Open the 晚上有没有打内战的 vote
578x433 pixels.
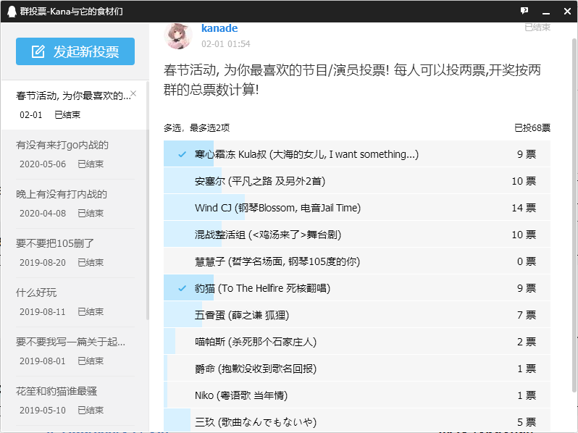pyautogui.click(x=62, y=194)
